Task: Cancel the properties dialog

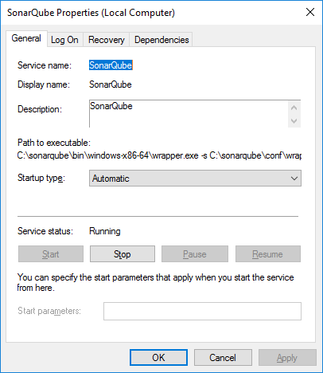Action: [223, 358]
